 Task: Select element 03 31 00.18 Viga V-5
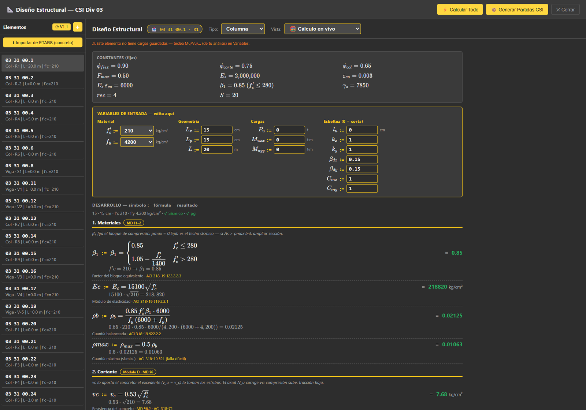(43, 309)
